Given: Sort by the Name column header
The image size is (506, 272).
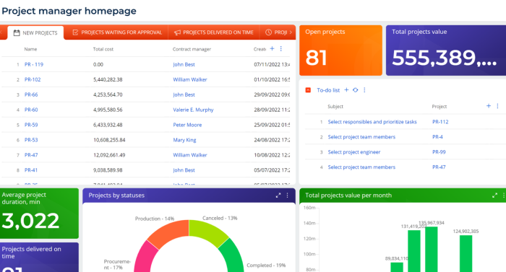Looking at the screenshot, I should [x=30, y=49].
